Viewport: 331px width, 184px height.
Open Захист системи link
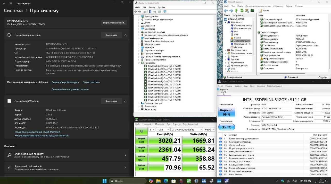[x=92, y=82]
